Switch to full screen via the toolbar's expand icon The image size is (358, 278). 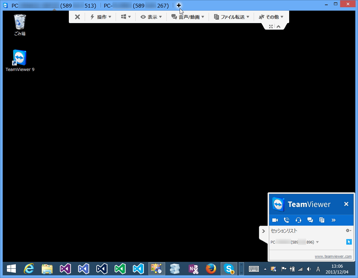(271, 27)
